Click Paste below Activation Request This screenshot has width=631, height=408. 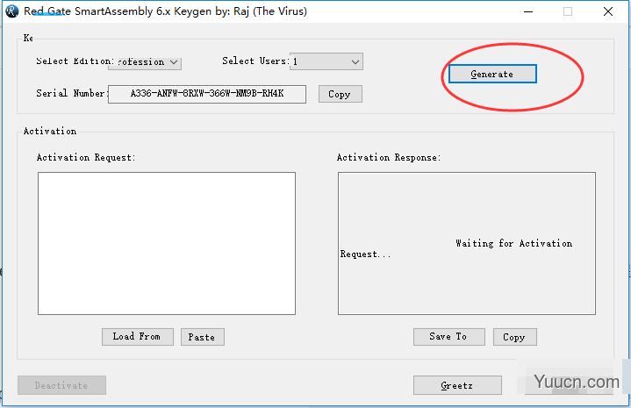[202, 337]
